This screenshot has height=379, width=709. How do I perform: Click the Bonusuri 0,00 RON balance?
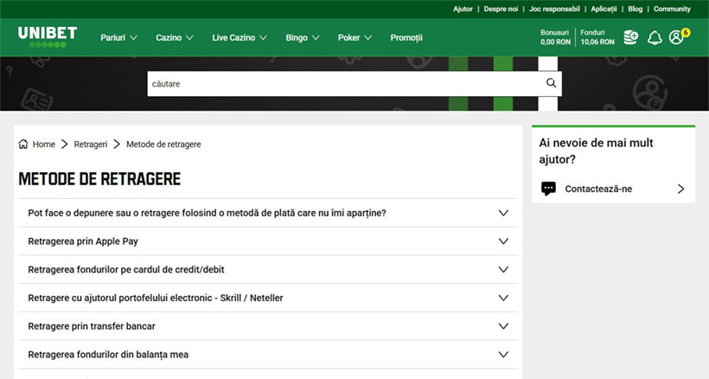point(555,37)
